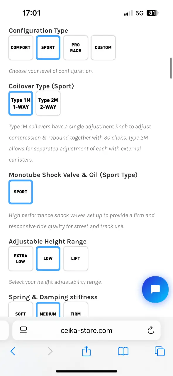Open the page reader menu icon
This screenshot has width=173, height=376.
coord(23,330)
